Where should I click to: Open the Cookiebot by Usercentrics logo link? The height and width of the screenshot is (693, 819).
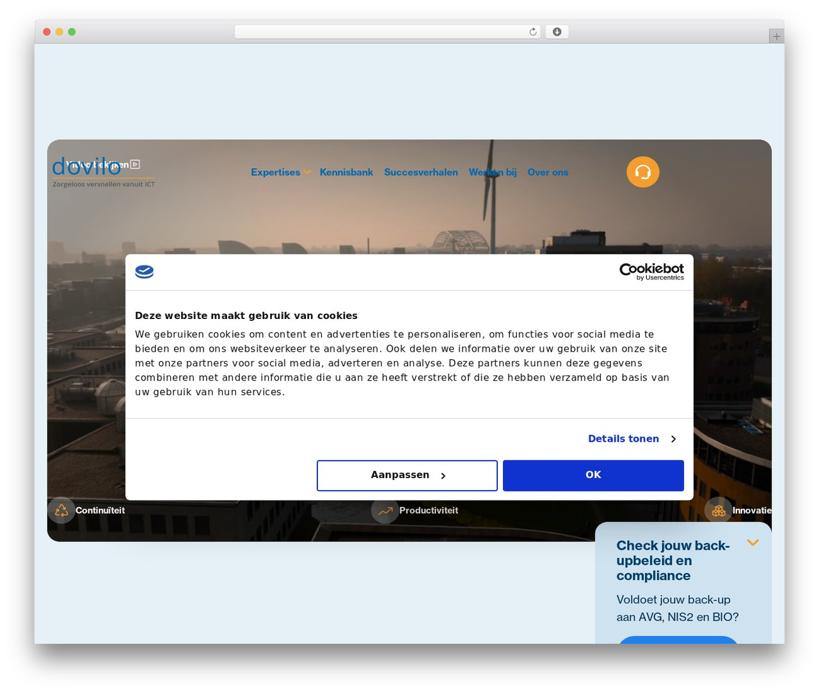coord(651,272)
